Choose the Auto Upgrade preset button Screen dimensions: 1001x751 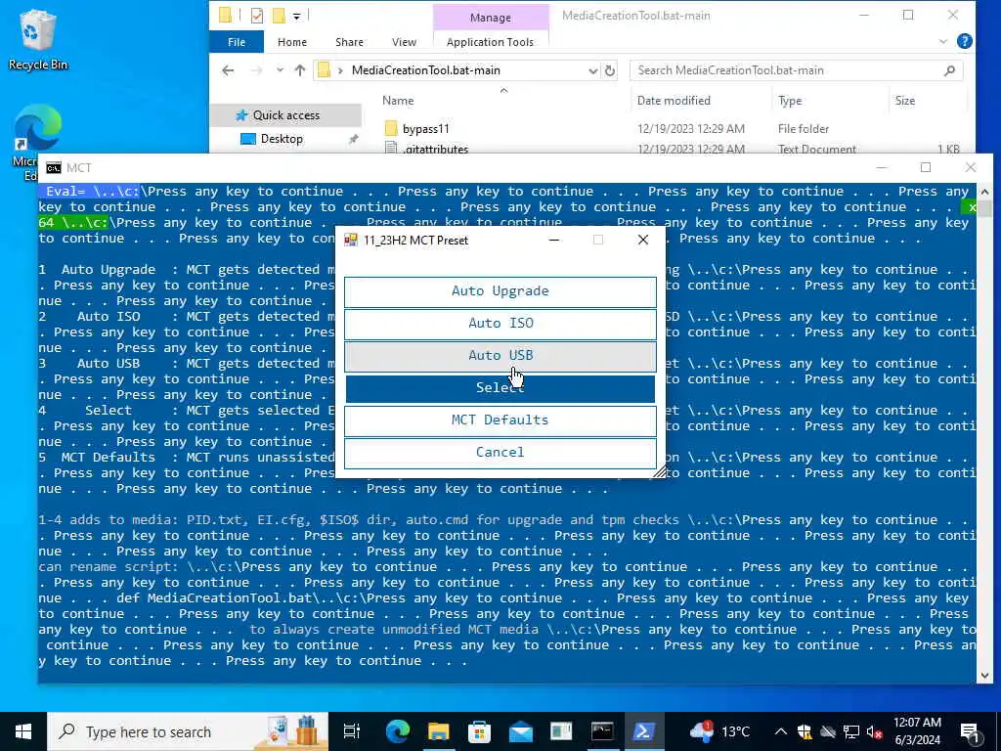point(500,291)
